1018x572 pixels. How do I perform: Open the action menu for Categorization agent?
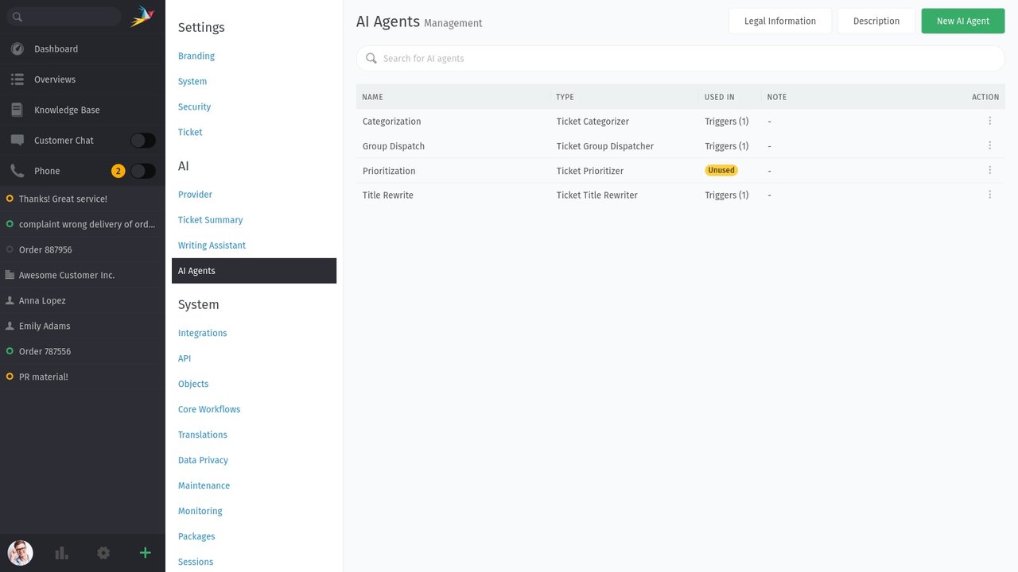tap(989, 121)
